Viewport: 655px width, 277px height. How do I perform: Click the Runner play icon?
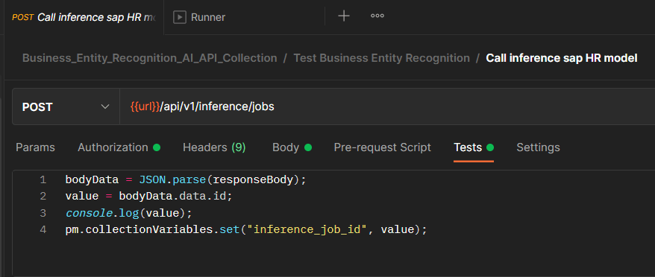pos(179,17)
